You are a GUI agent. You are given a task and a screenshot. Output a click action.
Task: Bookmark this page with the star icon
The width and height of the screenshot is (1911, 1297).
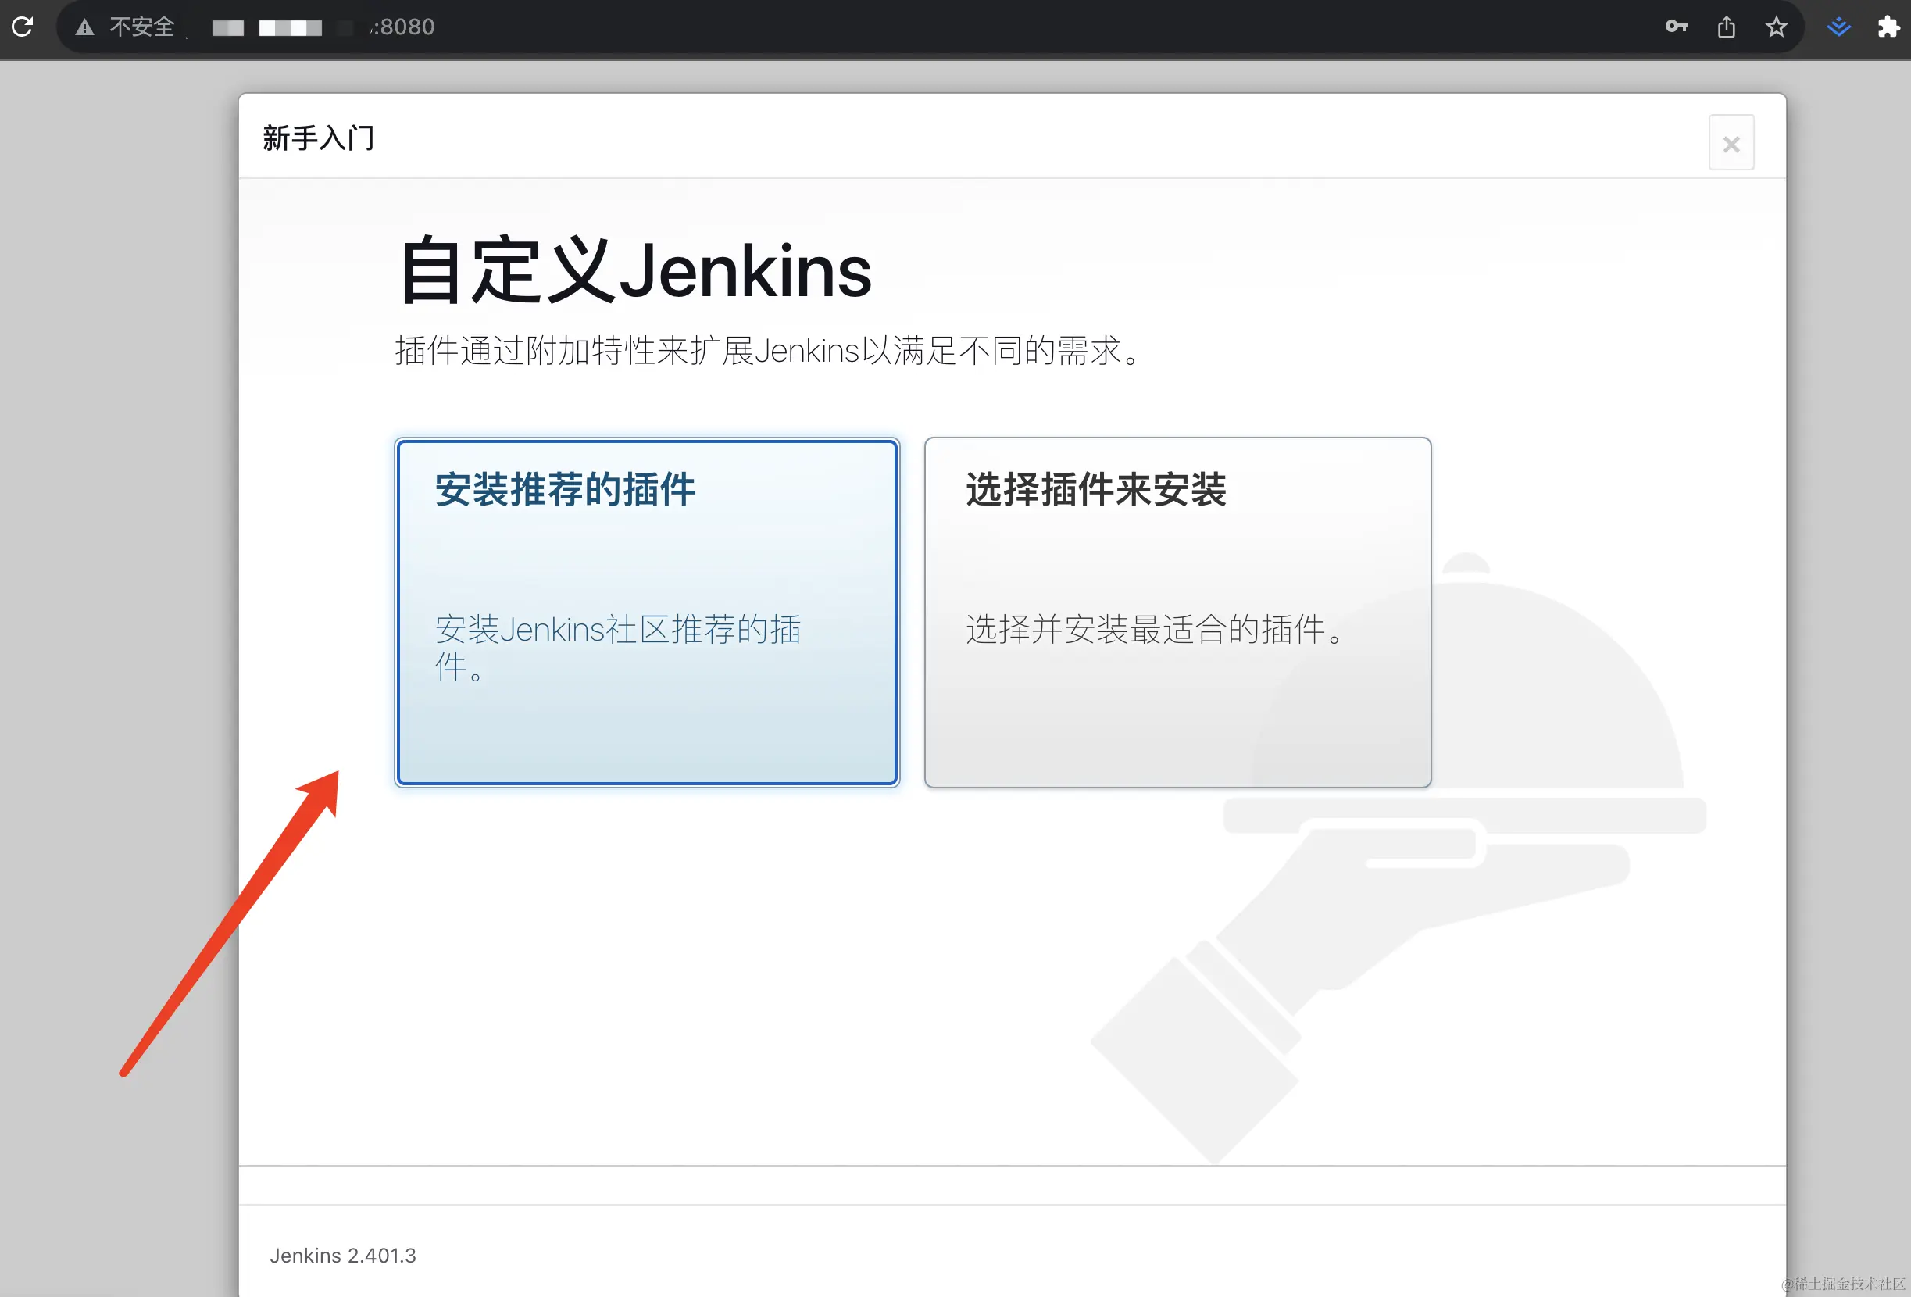(x=1776, y=27)
